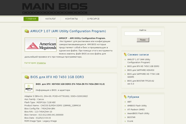This screenshot has width=186, height=124.
Task: Click the bold text AMIUCP - AMI Utility Configuration Program
Action: pyautogui.click(x=82, y=38)
